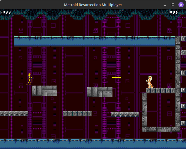Click the window title Metroid Resurrection Multiplayer
The width and height of the screenshot is (186, 149).
(x=93, y=5)
